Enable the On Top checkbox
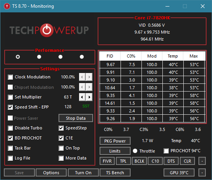The height and width of the screenshot is (180, 212). 61,148
